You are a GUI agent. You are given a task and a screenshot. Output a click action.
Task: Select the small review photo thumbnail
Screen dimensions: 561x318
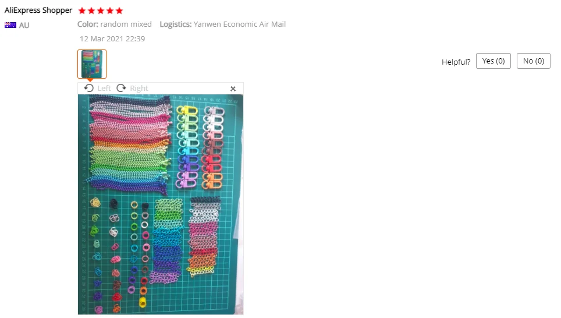[92, 64]
